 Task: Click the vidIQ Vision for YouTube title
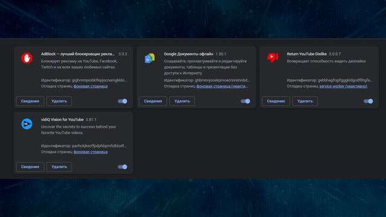[x=62, y=119]
